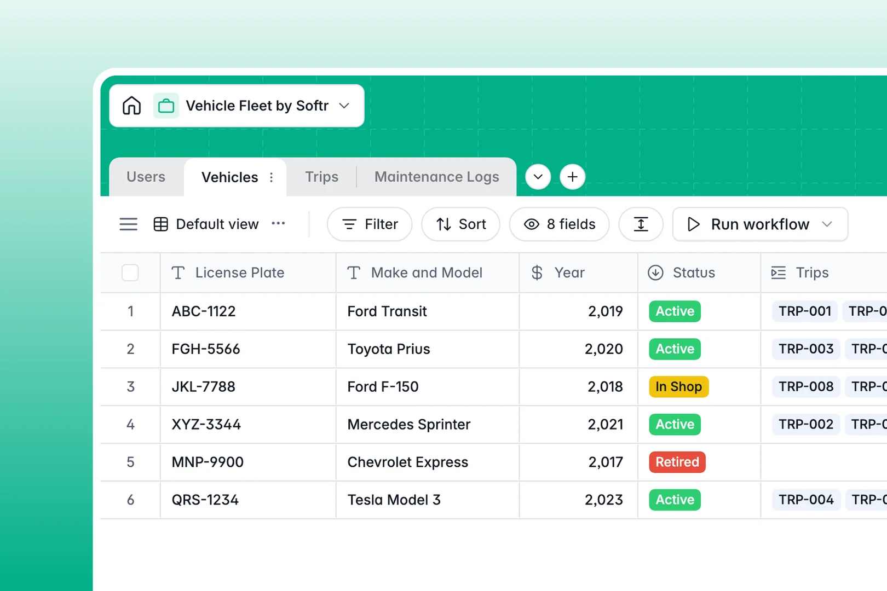Open the TRP-001 trip link
This screenshot has width=887, height=591.
(805, 311)
